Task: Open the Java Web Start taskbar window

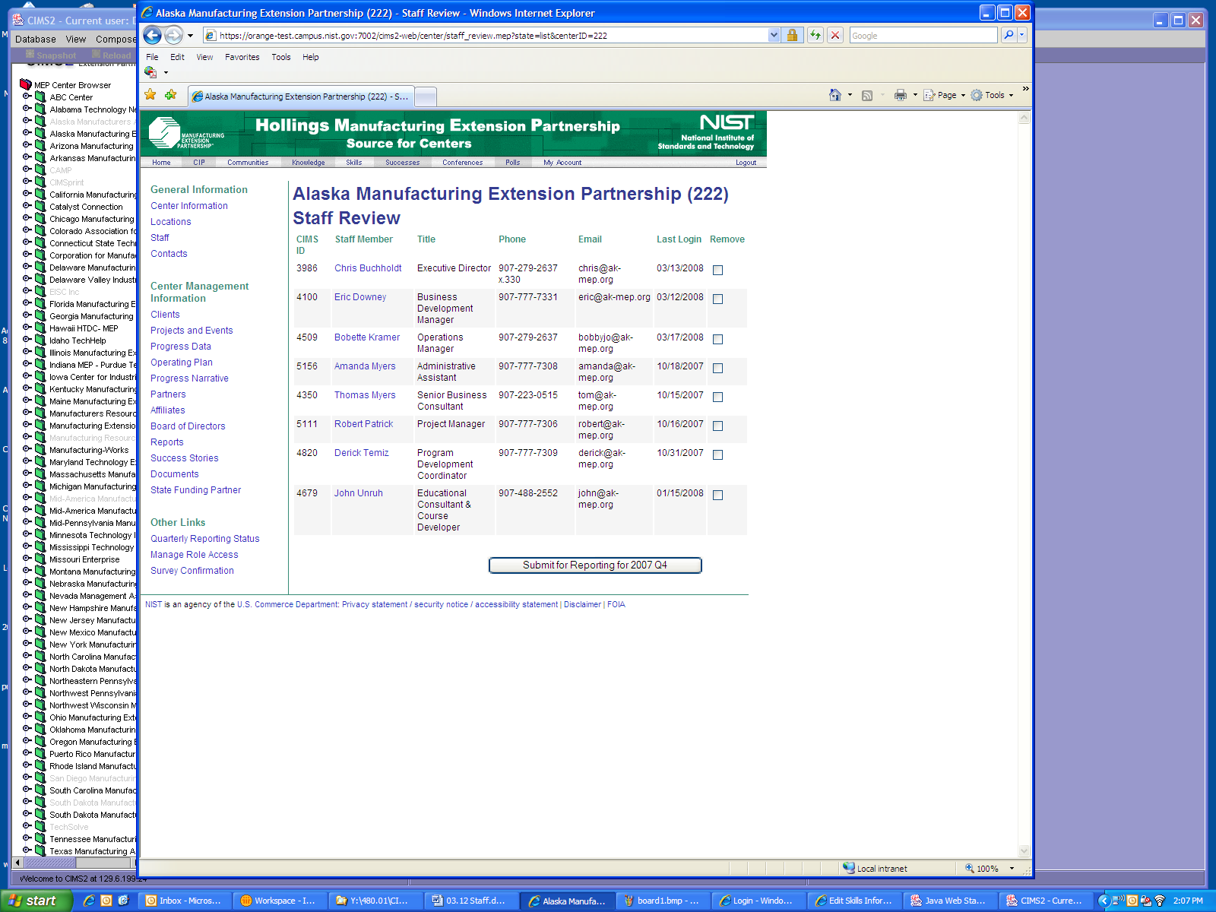Action: point(951,901)
